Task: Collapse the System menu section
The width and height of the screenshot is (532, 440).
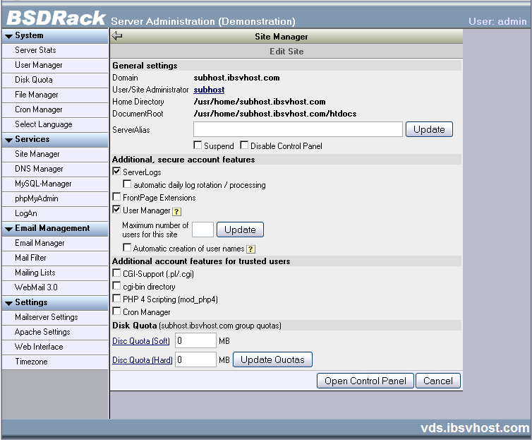Action: pyautogui.click(x=55, y=35)
